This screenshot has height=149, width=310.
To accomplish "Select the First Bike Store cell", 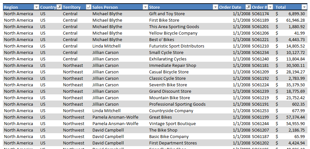I will (x=183, y=20).
